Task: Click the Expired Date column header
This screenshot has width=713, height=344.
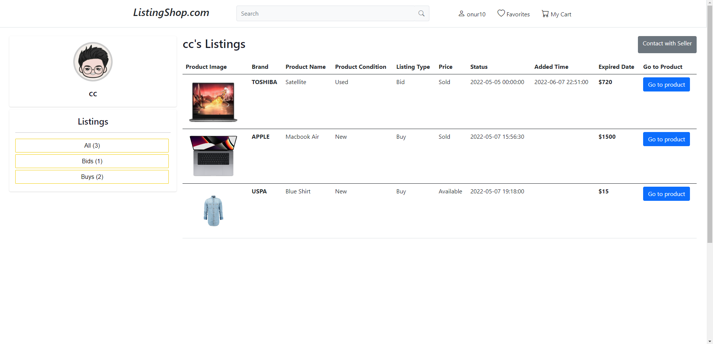Action: [x=616, y=67]
